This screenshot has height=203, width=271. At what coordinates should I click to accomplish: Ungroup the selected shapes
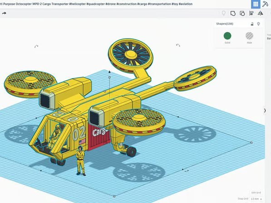tap(242, 13)
